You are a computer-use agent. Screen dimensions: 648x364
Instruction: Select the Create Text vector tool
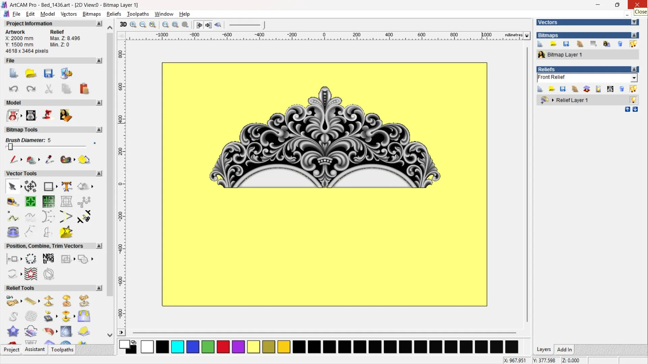pos(66,186)
